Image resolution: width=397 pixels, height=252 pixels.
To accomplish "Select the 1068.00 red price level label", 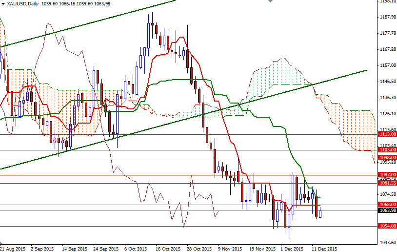I will pos(387,205).
